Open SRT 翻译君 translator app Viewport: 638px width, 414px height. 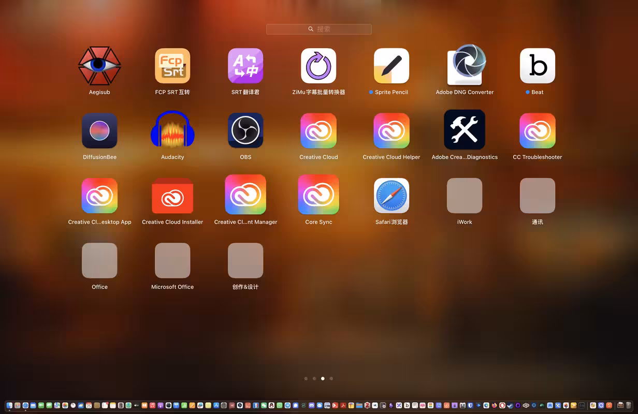[x=245, y=66]
